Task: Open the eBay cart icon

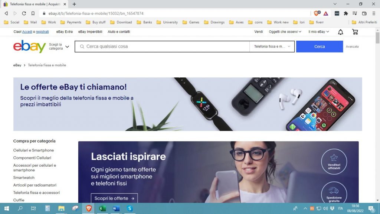Action: (x=355, y=32)
